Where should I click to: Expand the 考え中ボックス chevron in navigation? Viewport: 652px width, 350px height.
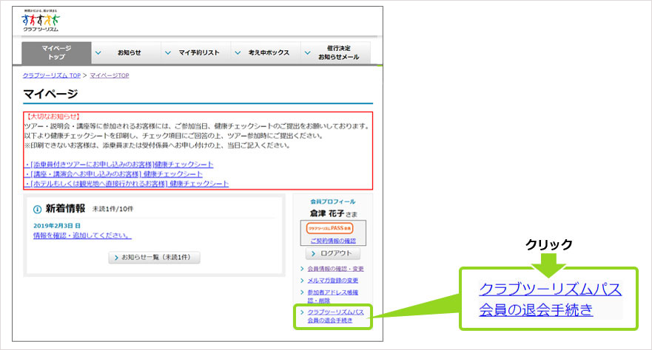237,52
